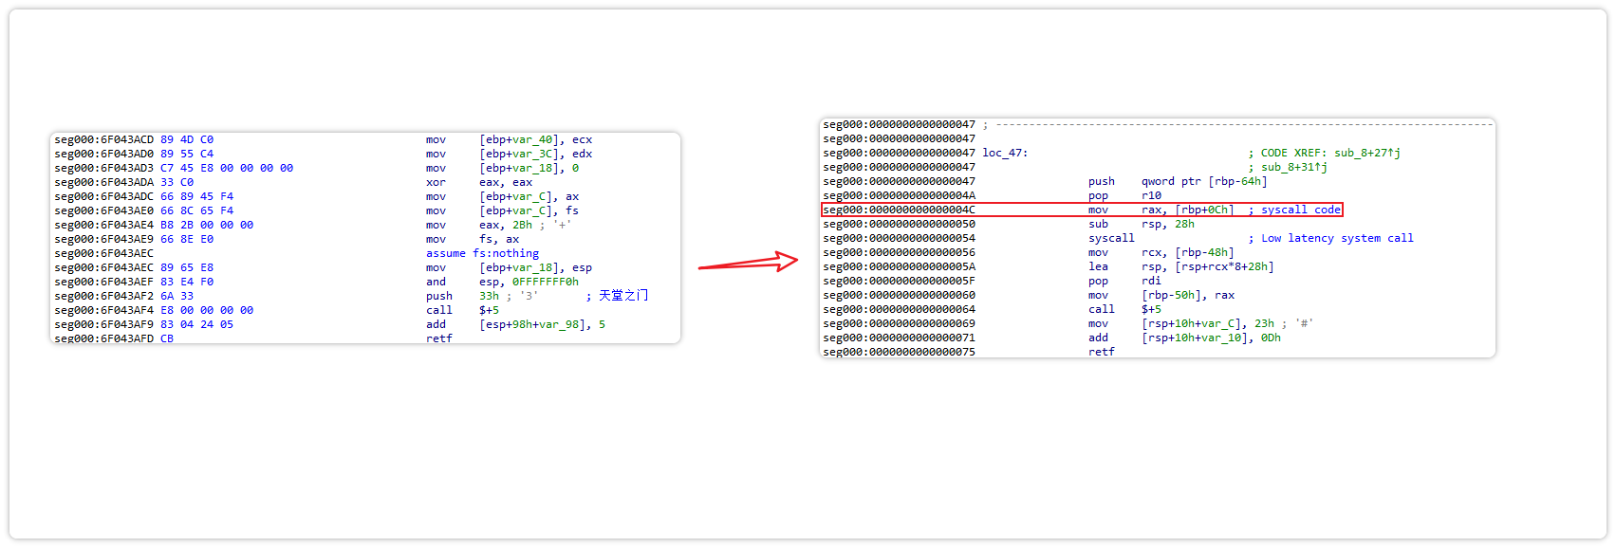This screenshot has height=548, width=1616.
Task: Click the red-boxed syscall code line
Action: point(1082,210)
